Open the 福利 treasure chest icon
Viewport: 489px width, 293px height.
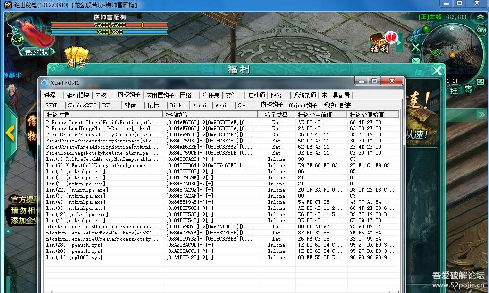(x=380, y=43)
